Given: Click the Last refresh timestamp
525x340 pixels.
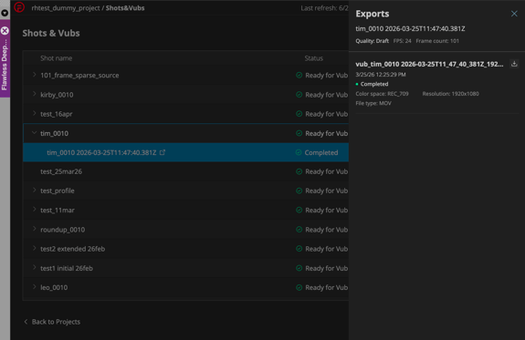Looking at the screenshot, I should (324, 8).
